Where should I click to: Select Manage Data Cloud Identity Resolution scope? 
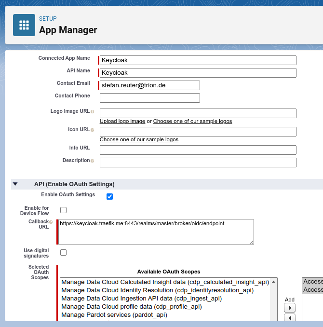coord(165,290)
